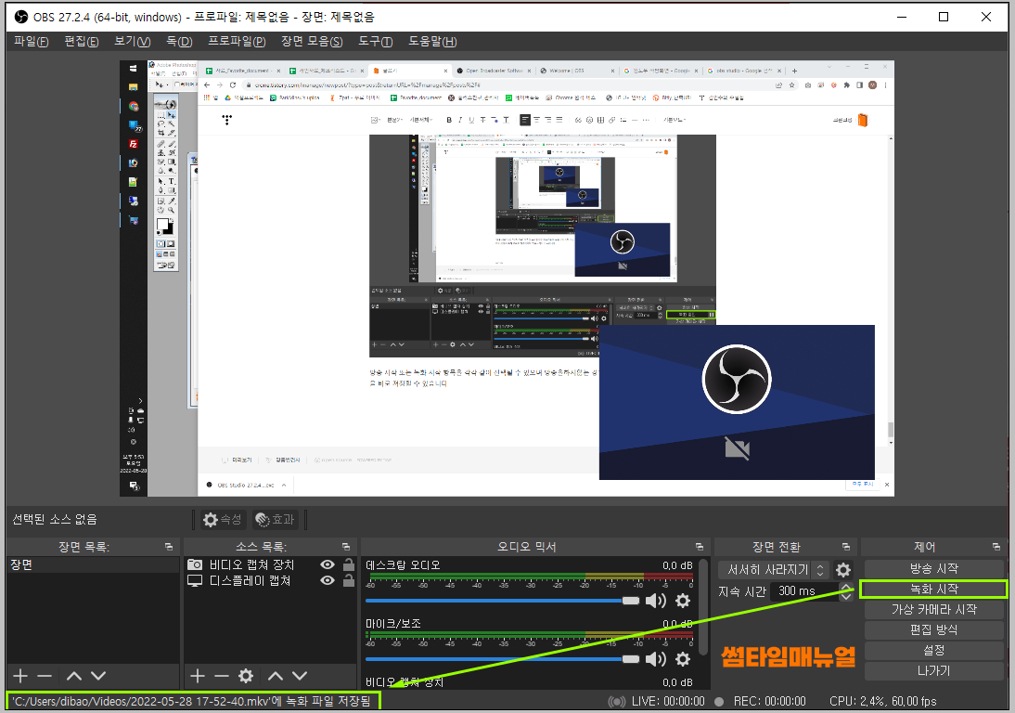The width and height of the screenshot is (1015, 713).
Task: Select the 장면 scene in scene list
Action: (93, 564)
